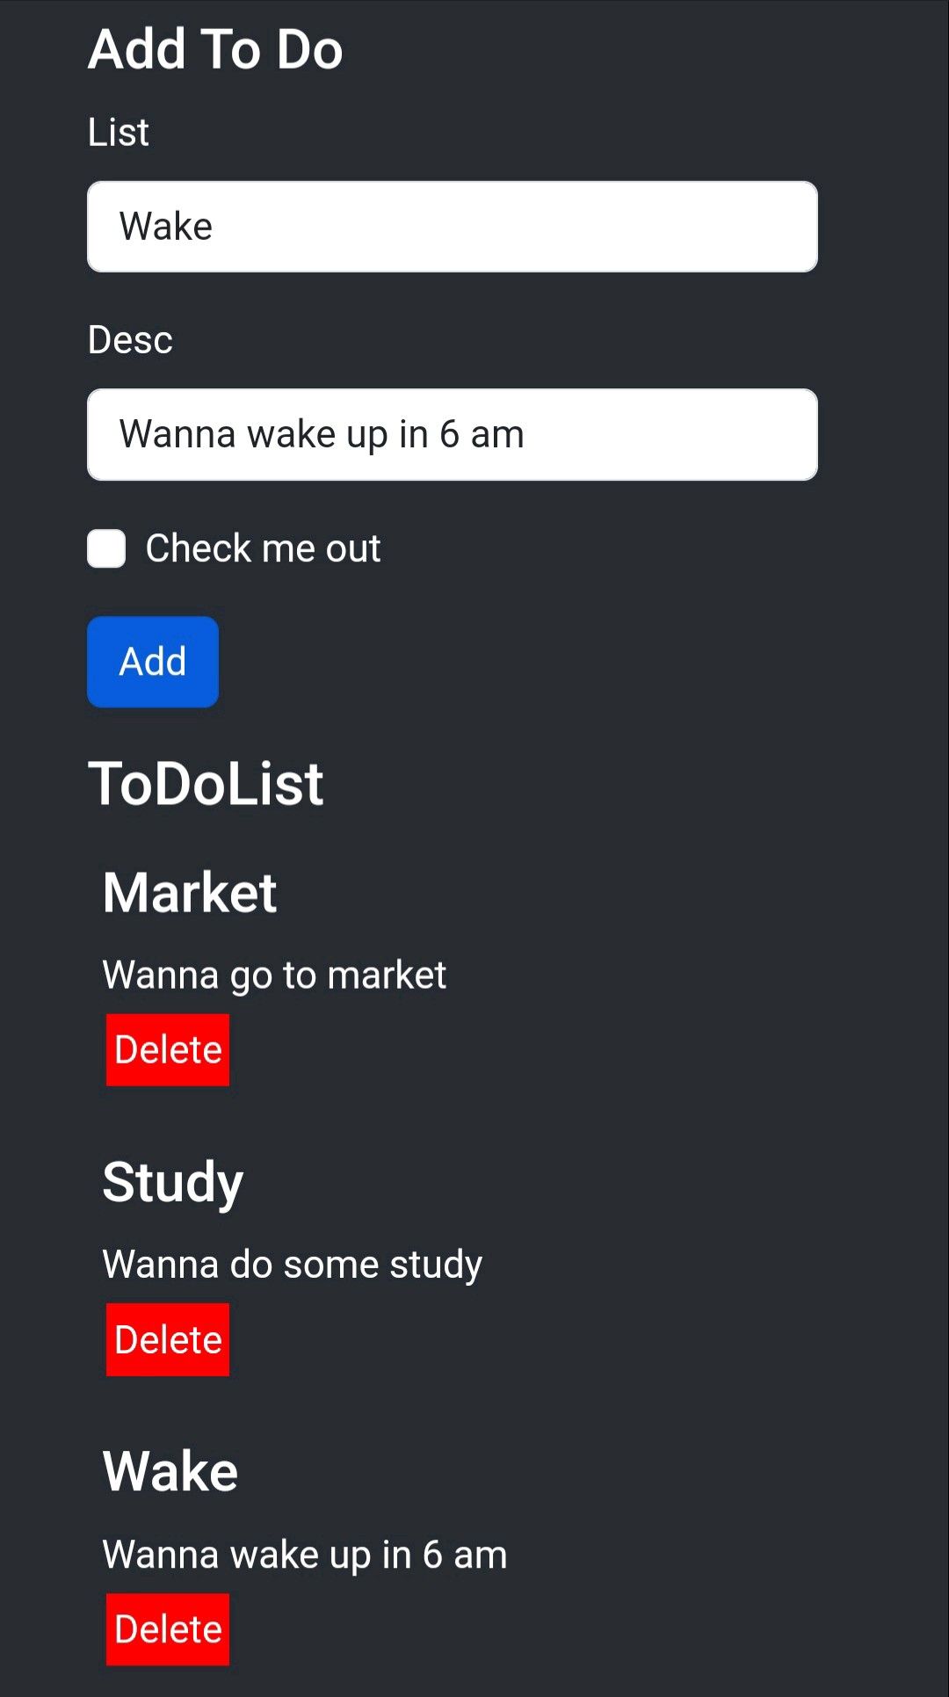Click the 'Wanna go to market' description
The height and width of the screenshot is (1697, 949).
274,975
